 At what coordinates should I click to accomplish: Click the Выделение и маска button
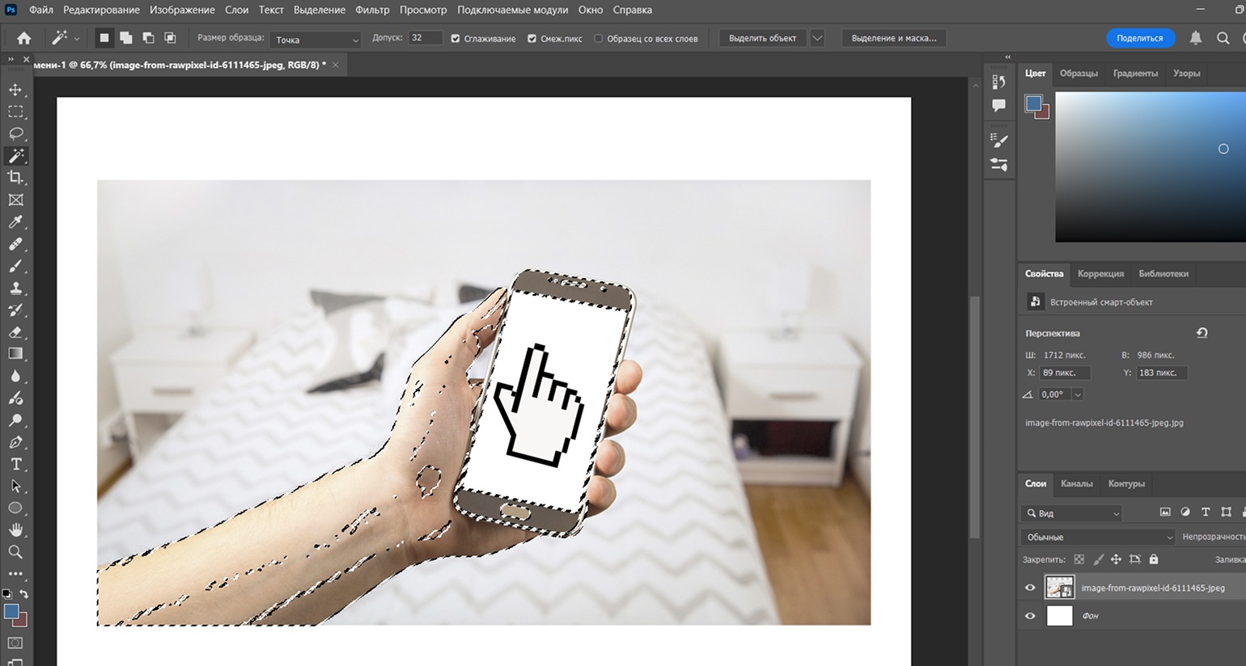coord(894,38)
